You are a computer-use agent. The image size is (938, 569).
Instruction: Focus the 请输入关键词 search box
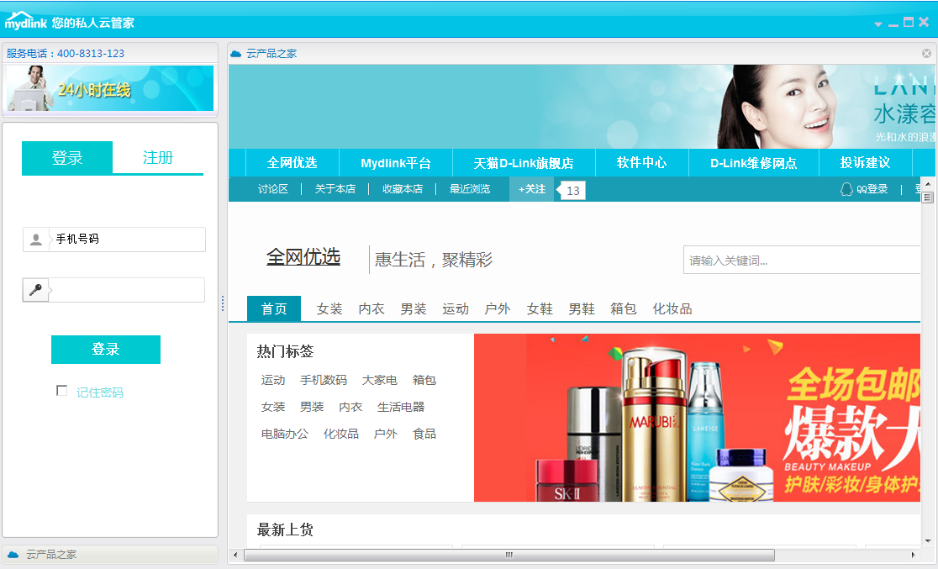[x=802, y=261]
